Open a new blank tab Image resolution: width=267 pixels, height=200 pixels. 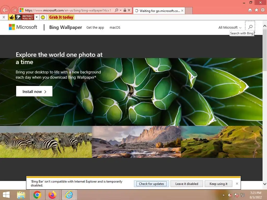[x=189, y=11]
